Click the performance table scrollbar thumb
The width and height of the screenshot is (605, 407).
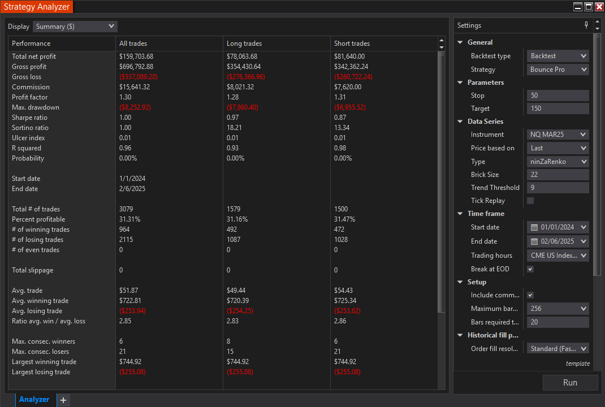(442, 181)
